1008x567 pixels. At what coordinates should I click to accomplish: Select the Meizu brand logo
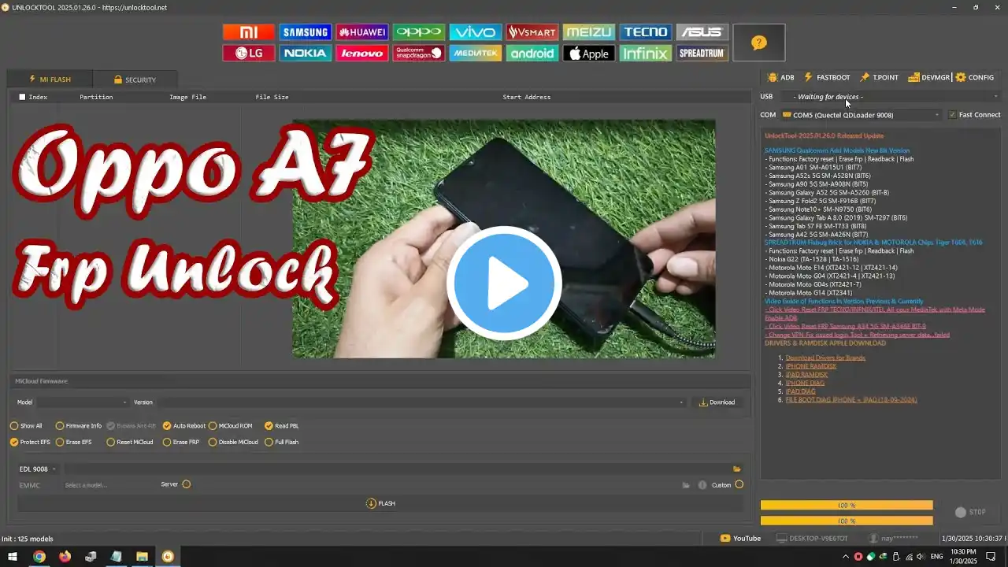(x=589, y=32)
